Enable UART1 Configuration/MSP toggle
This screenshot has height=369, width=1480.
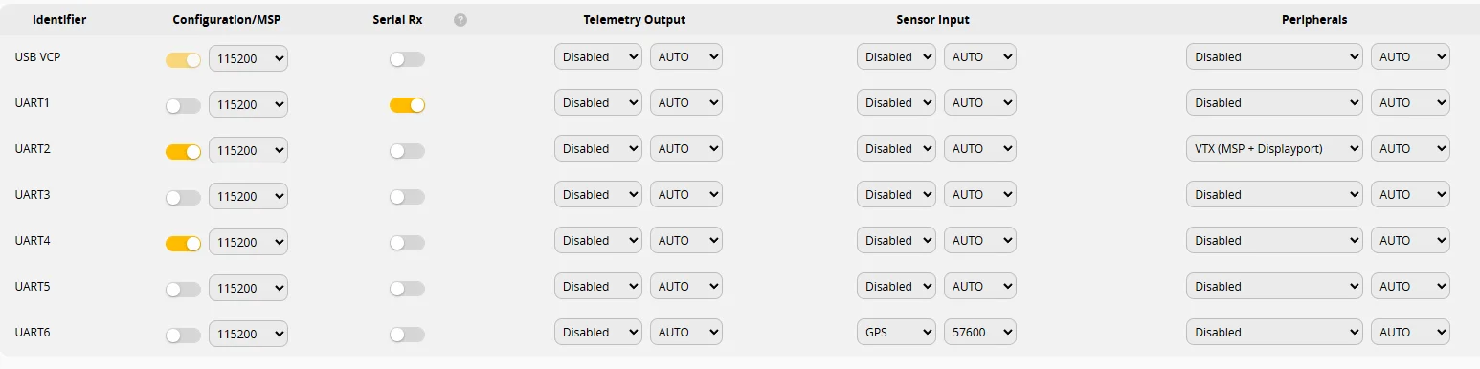(x=183, y=105)
